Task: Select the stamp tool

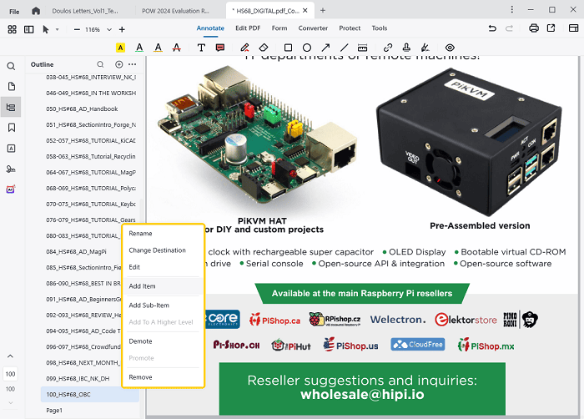Action: pyautogui.click(x=406, y=48)
